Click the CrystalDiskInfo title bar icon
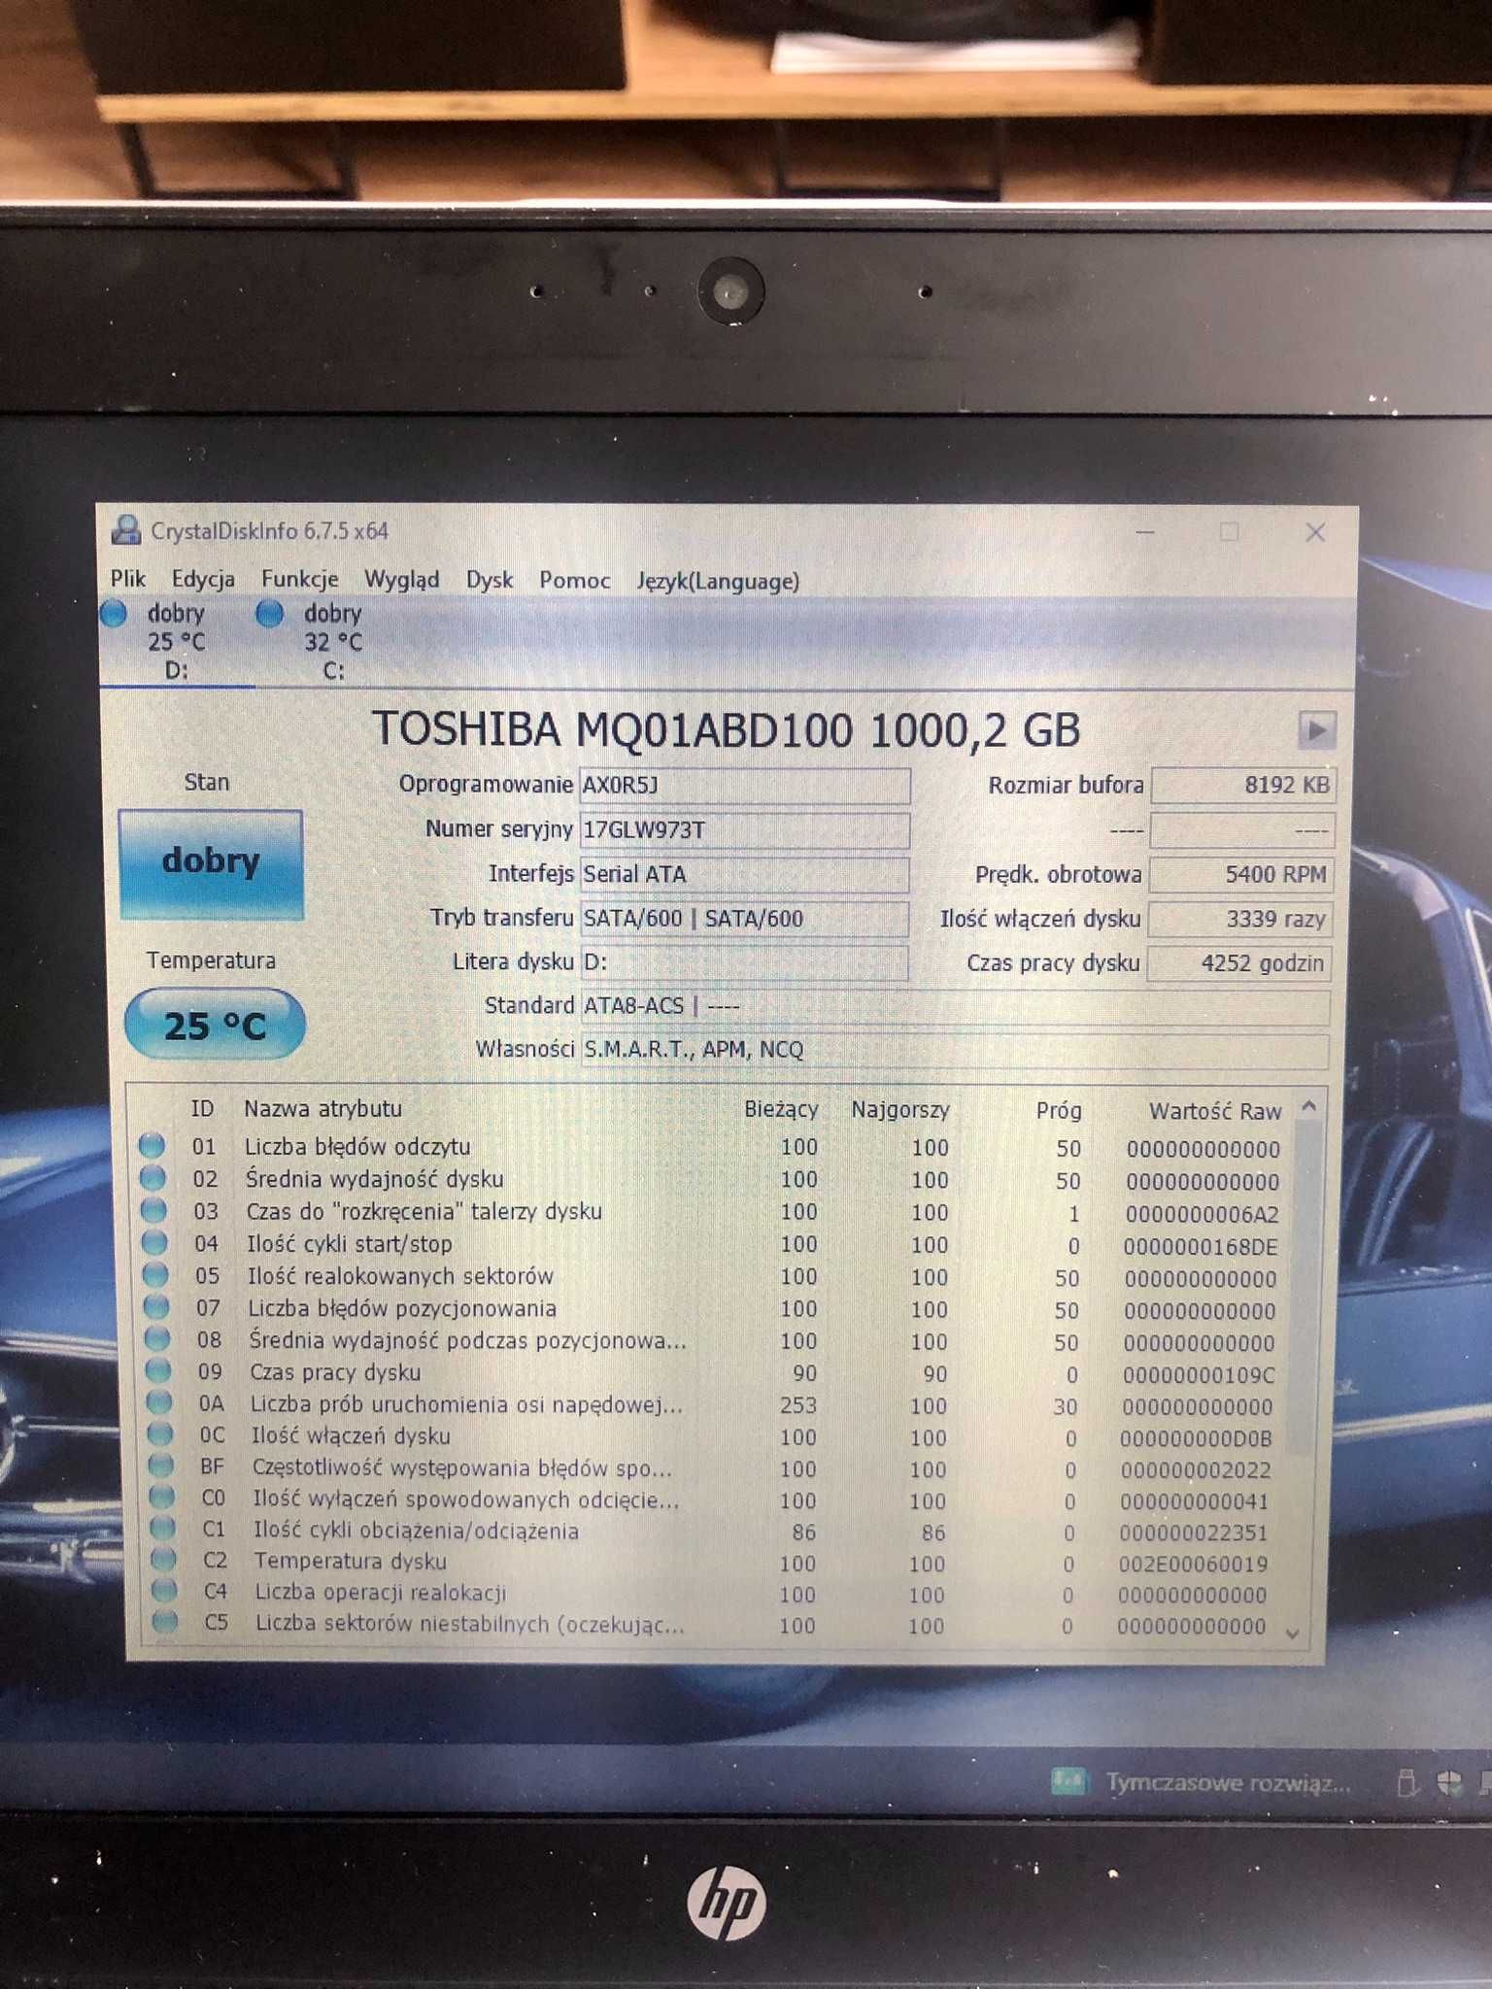The image size is (1492, 1989). click(125, 530)
